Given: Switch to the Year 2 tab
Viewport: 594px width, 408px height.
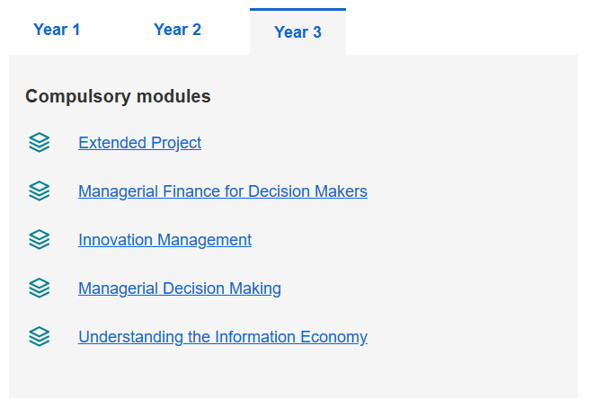Looking at the screenshot, I should click(177, 30).
